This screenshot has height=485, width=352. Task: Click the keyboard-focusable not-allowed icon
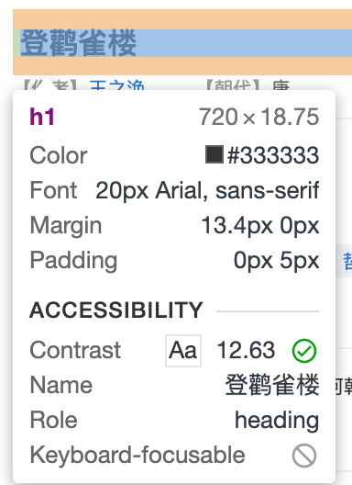pos(304,456)
